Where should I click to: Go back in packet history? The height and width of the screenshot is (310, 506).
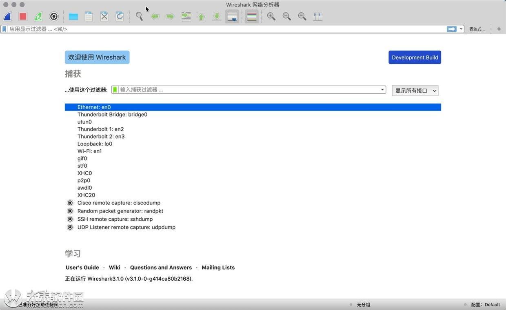tap(155, 17)
